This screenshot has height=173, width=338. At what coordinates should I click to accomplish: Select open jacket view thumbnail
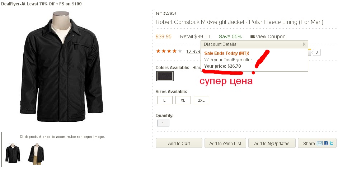[x=36, y=154]
